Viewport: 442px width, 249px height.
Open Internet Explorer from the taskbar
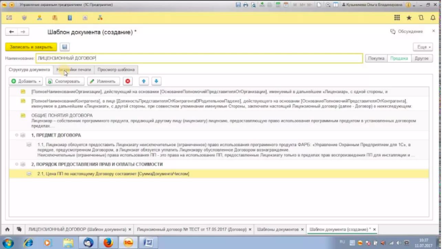pos(28,242)
